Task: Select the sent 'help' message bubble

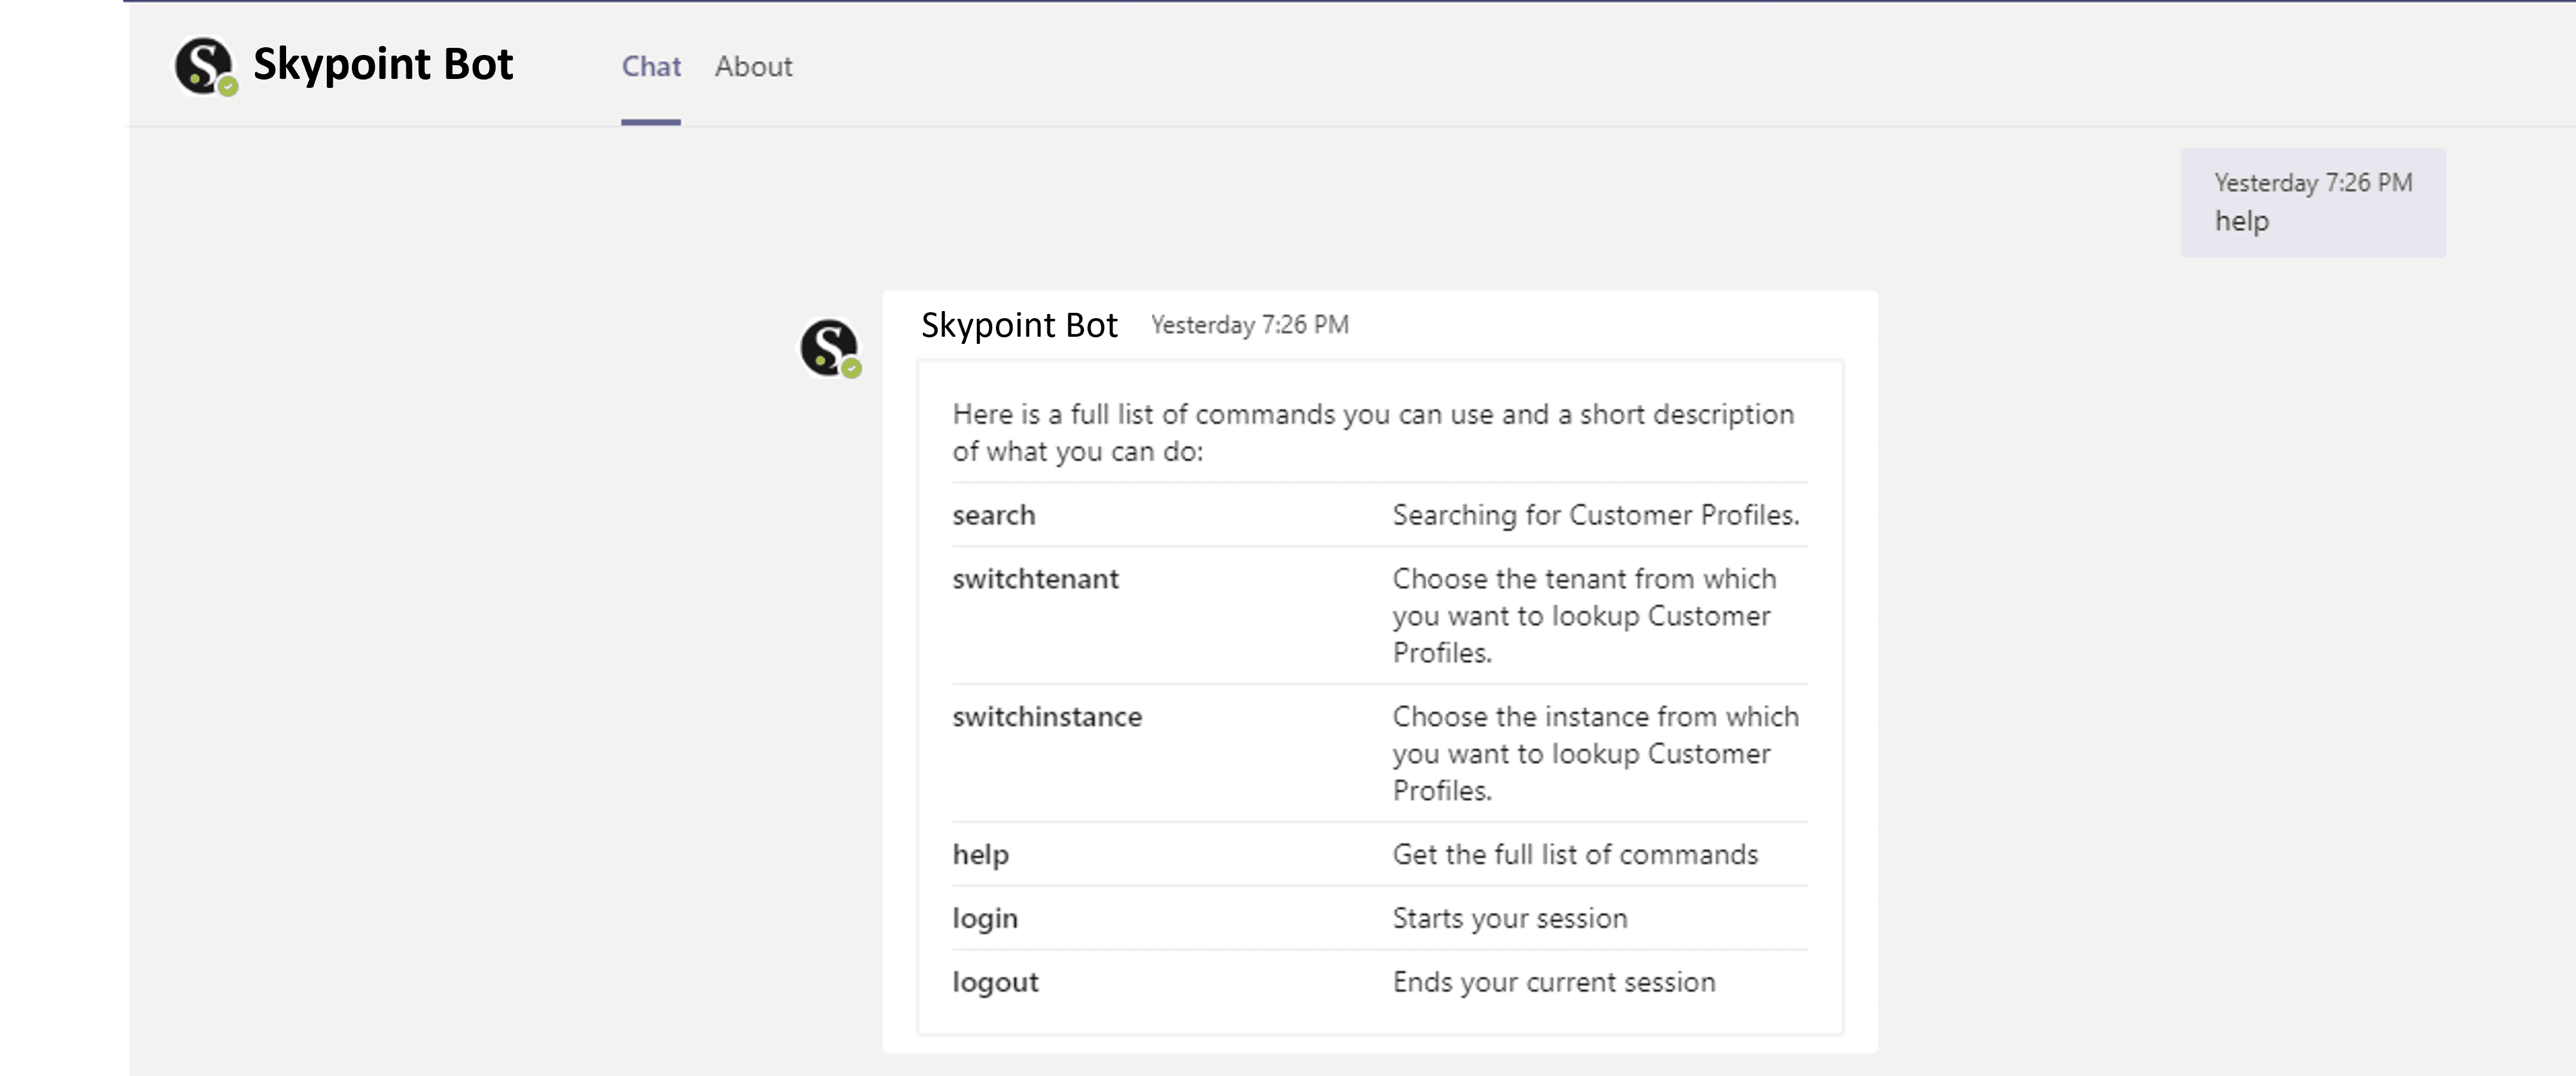Action: 2313,203
